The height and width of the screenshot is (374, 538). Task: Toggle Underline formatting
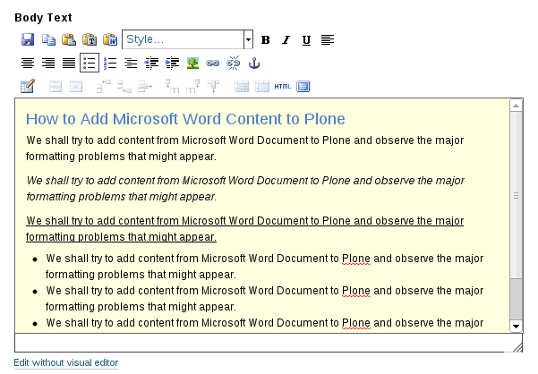pos(306,39)
